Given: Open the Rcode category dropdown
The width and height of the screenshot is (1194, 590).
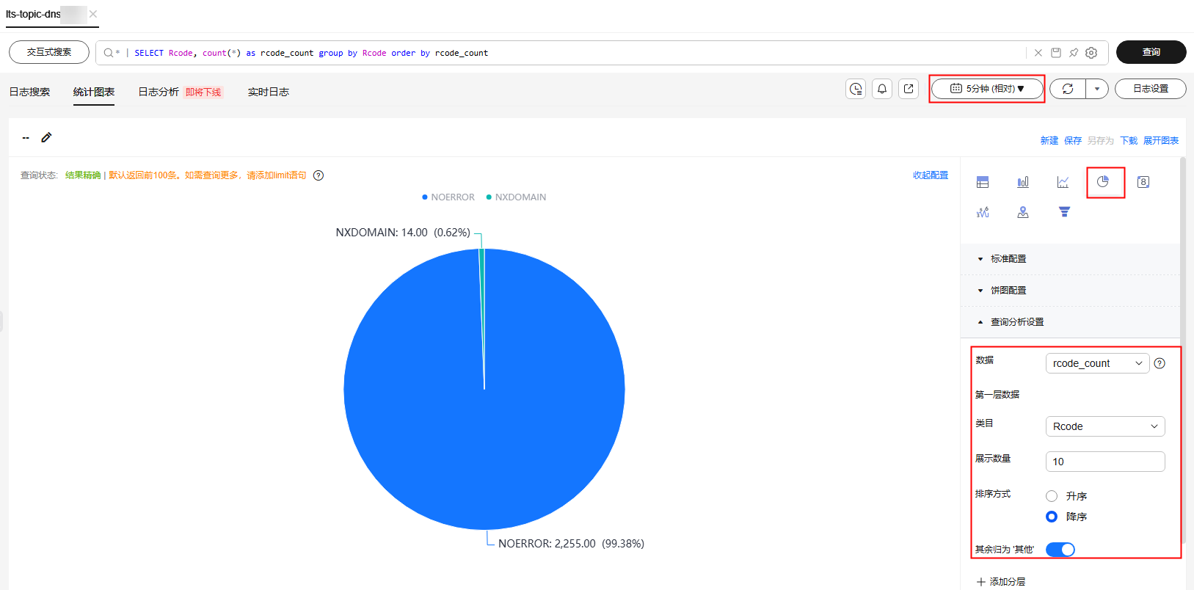Looking at the screenshot, I should (1105, 426).
